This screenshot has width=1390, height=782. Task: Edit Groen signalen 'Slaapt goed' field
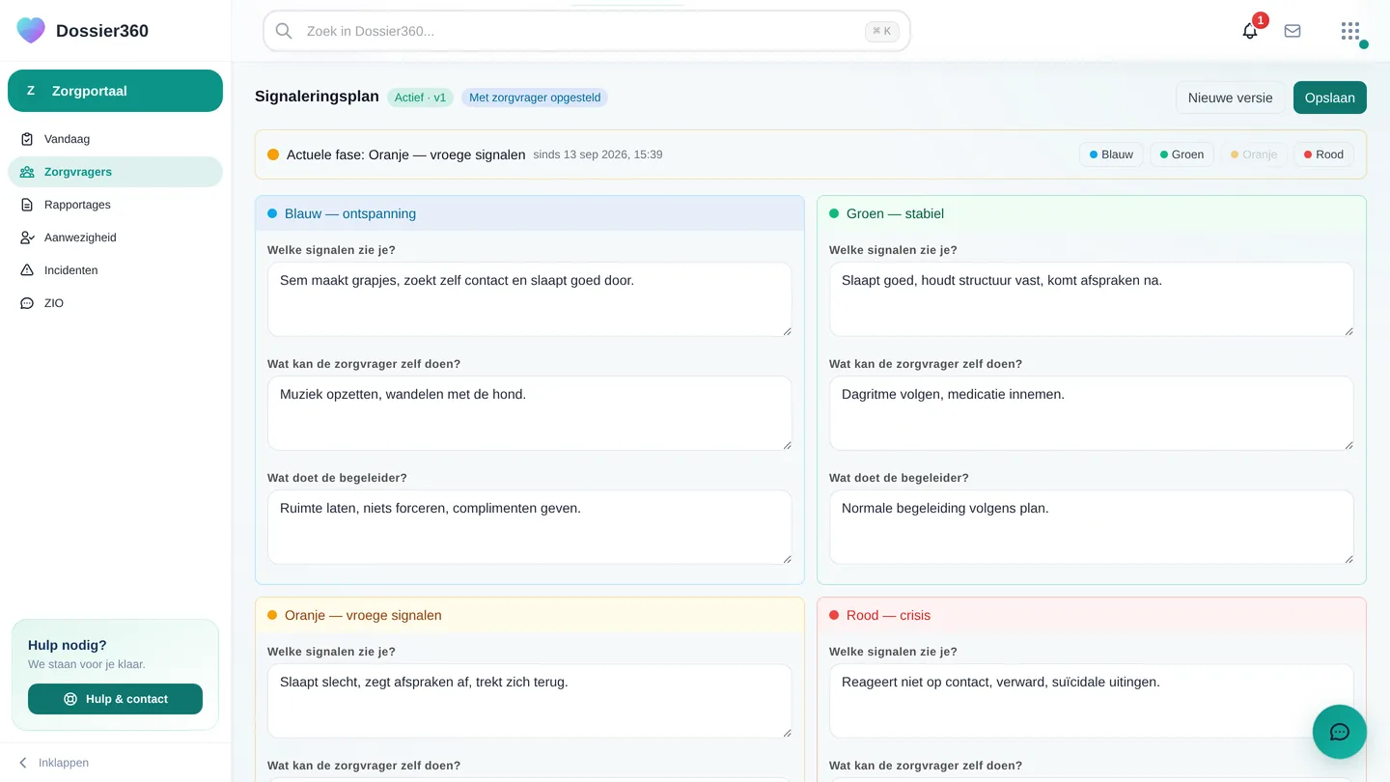[1092, 299]
